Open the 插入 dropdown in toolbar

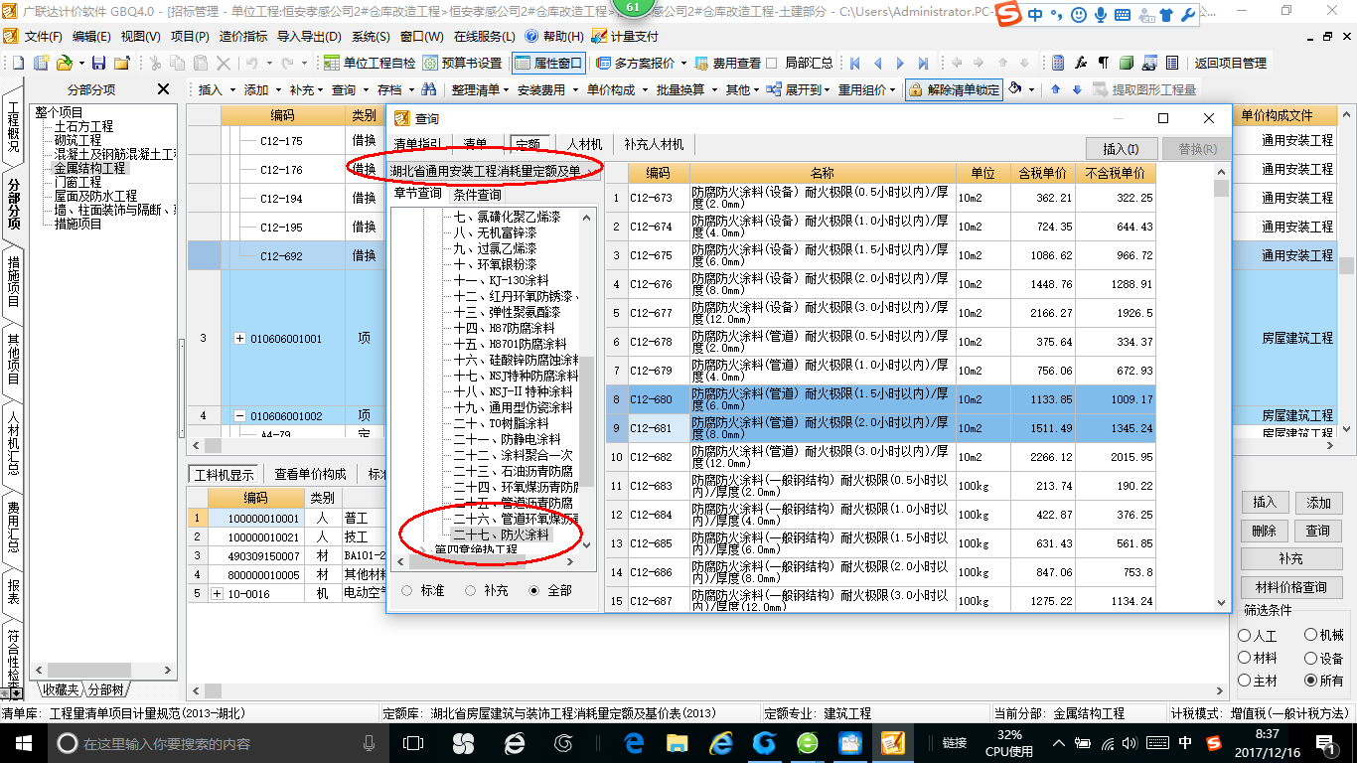218,89
